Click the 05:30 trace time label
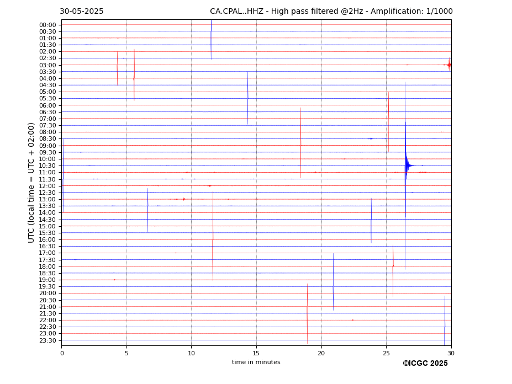This screenshot has height=384, width=512. tap(47, 99)
